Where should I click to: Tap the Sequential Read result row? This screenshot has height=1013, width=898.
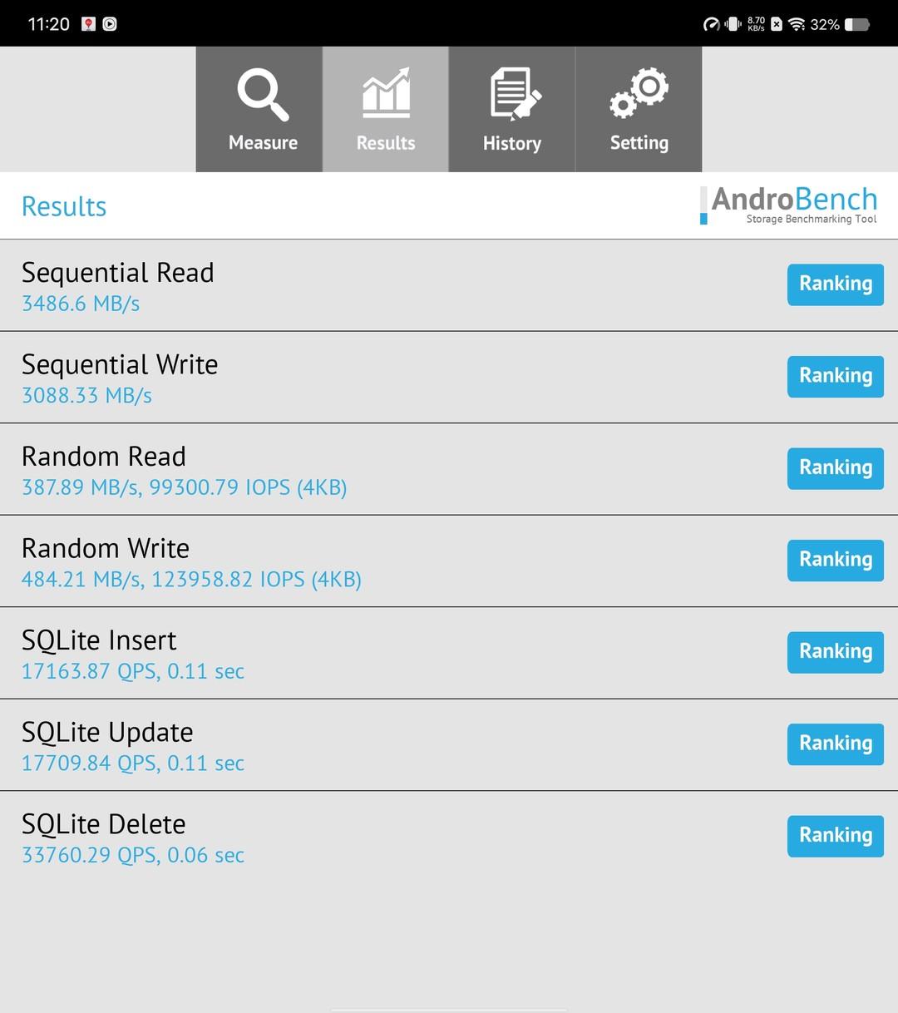tap(333, 285)
